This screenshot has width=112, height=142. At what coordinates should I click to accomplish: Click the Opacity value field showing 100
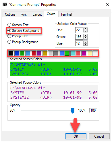point(93,110)
